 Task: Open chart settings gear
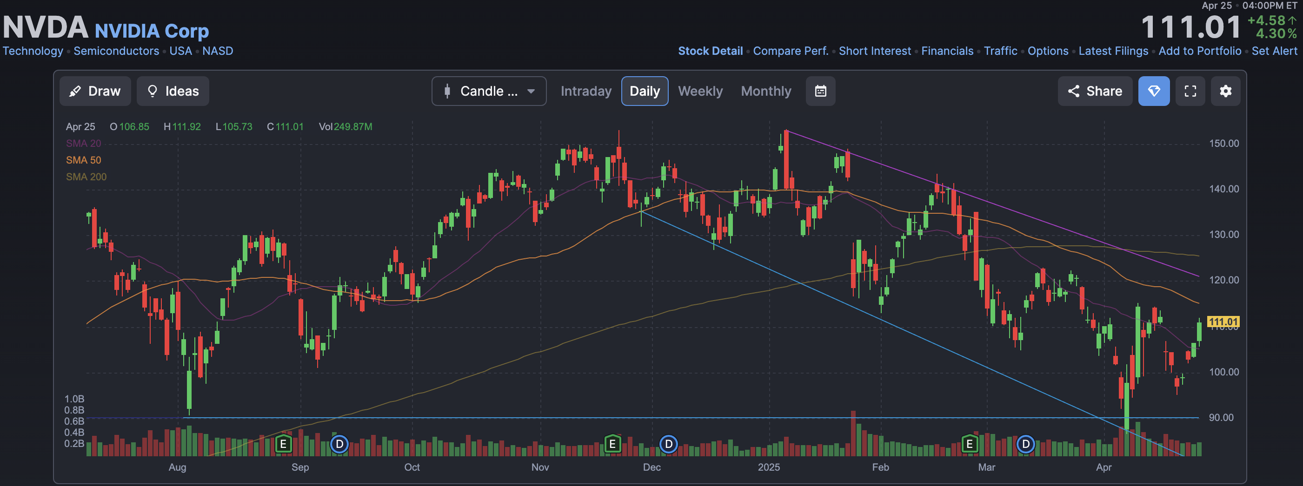click(1225, 91)
